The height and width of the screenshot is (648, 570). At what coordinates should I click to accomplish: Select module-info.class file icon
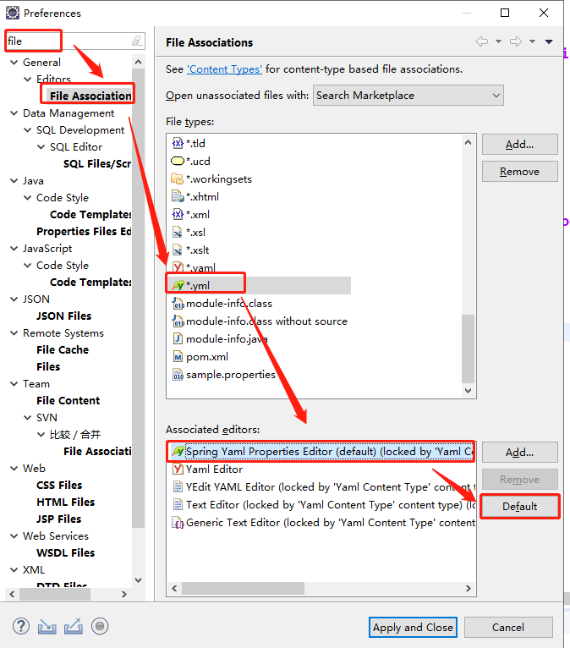pos(178,304)
